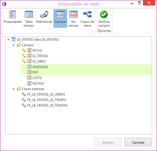Select the FECHA key field
The height and width of the screenshot is (151, 157).
[x=37, y=51]
